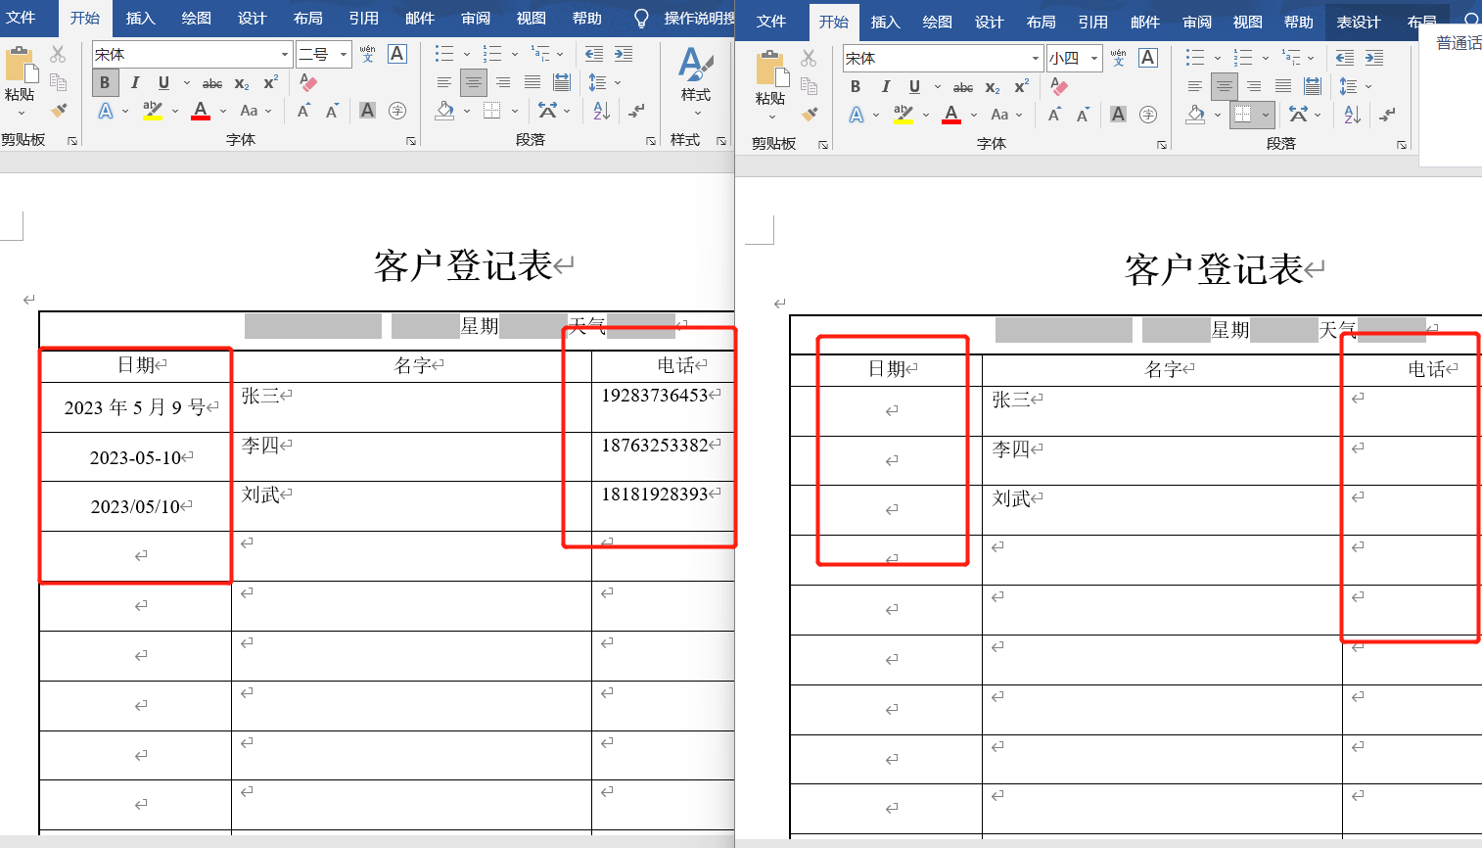This screenshot has height=848, width=1482.
Task: Apply subscript formatting
Action: click(242, 82)
